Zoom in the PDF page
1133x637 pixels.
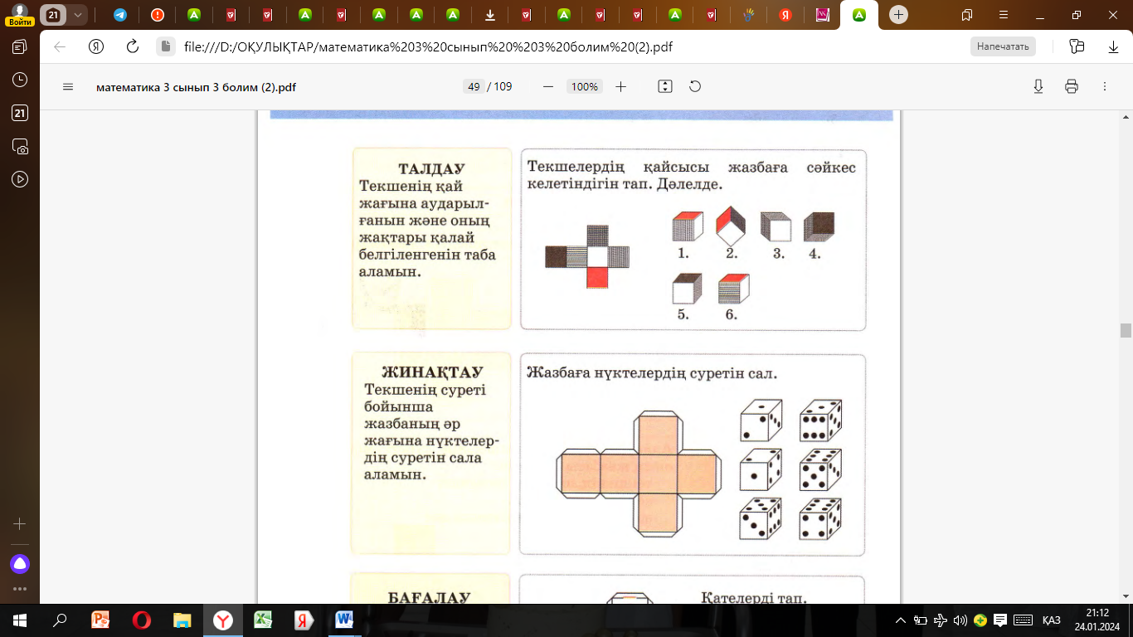point(620,86)
